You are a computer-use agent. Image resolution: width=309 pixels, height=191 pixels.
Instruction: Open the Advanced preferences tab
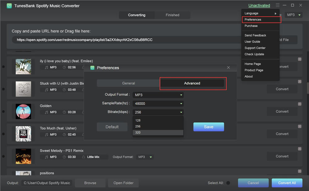192,83
